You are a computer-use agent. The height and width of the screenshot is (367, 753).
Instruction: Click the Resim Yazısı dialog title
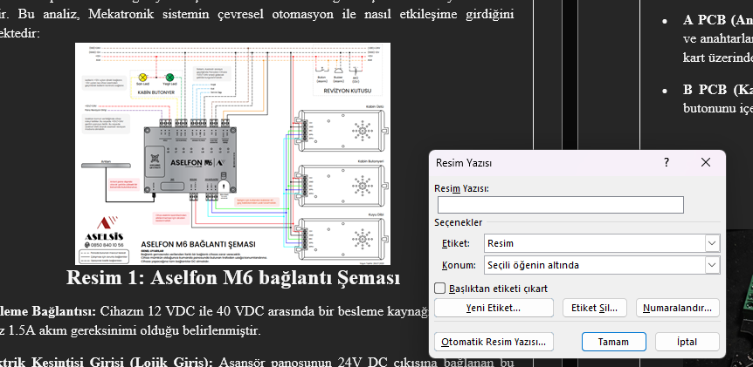464,163
